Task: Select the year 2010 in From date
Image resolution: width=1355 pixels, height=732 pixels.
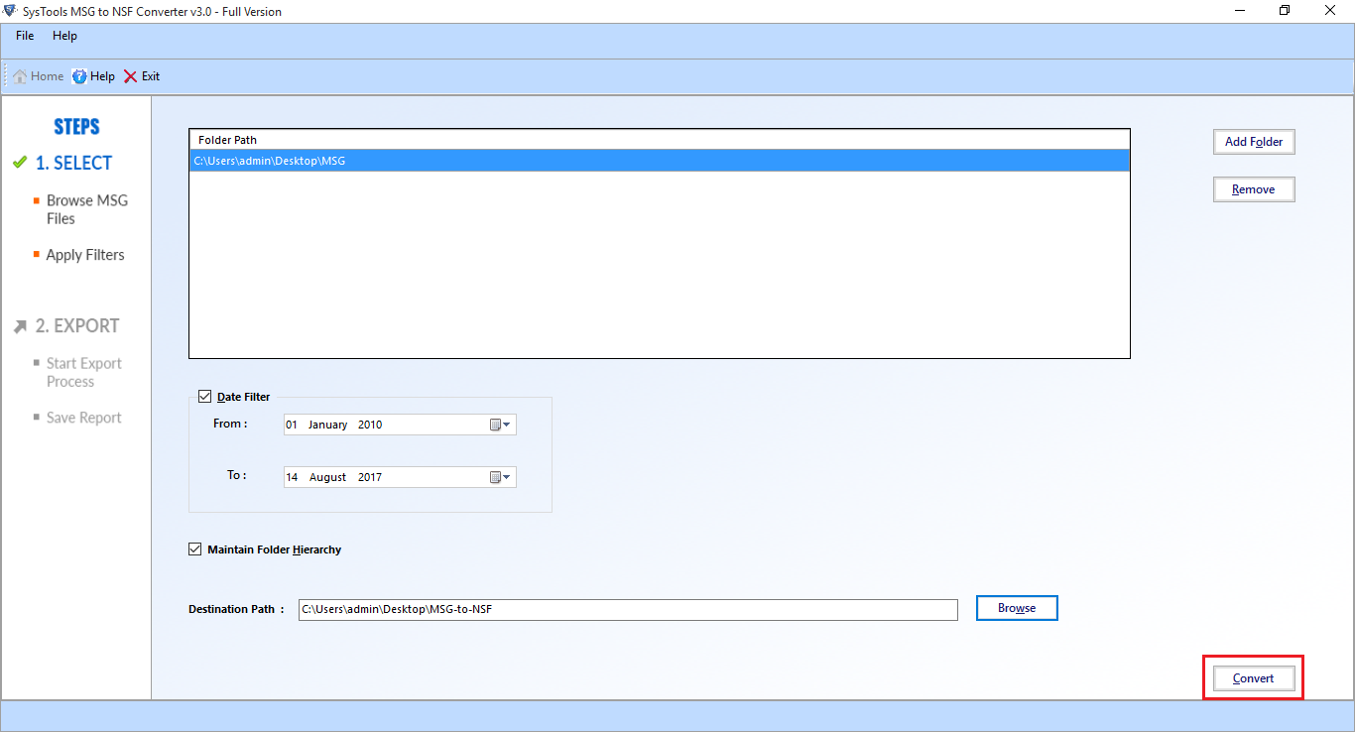Action: coord(370,425)
